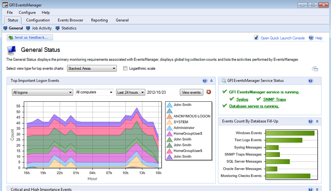The image size is (331, 191).
Task: Click the Administrator legend color swatch
Action: point(170,128)
